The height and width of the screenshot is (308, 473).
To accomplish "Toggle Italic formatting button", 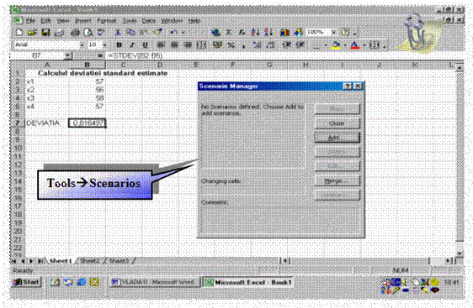I will 132,45.
